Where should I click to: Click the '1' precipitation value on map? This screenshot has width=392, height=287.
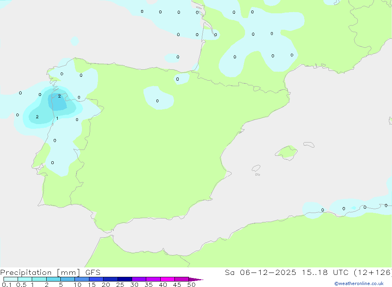[x=57, y=118]
